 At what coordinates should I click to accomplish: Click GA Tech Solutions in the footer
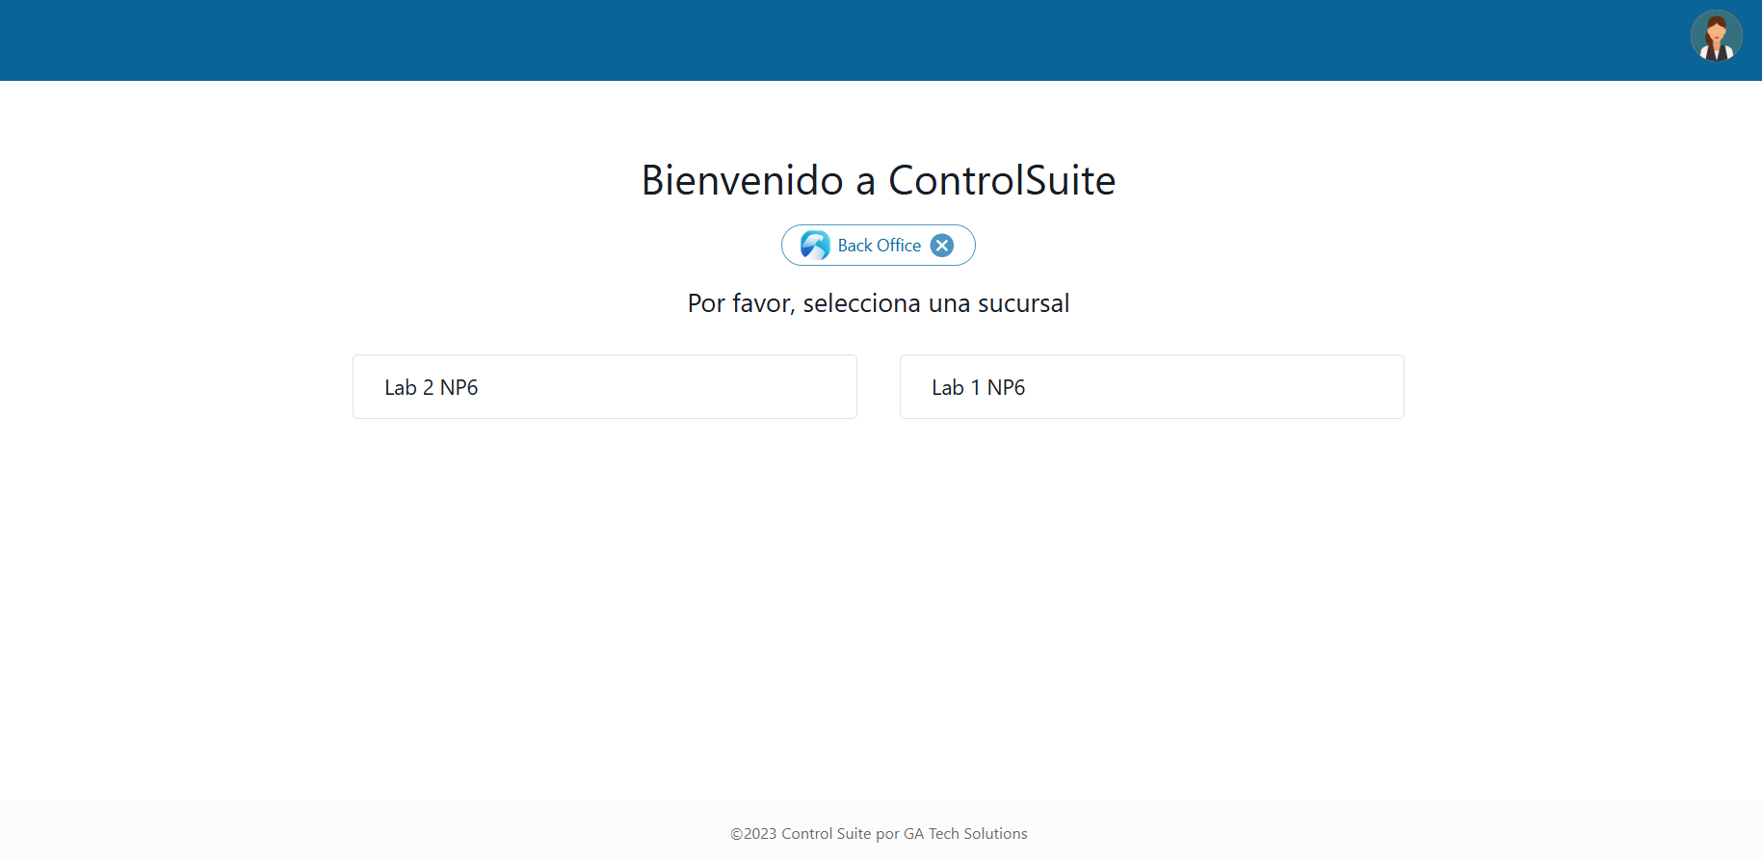pyautogui.click(x=965, y=834)
